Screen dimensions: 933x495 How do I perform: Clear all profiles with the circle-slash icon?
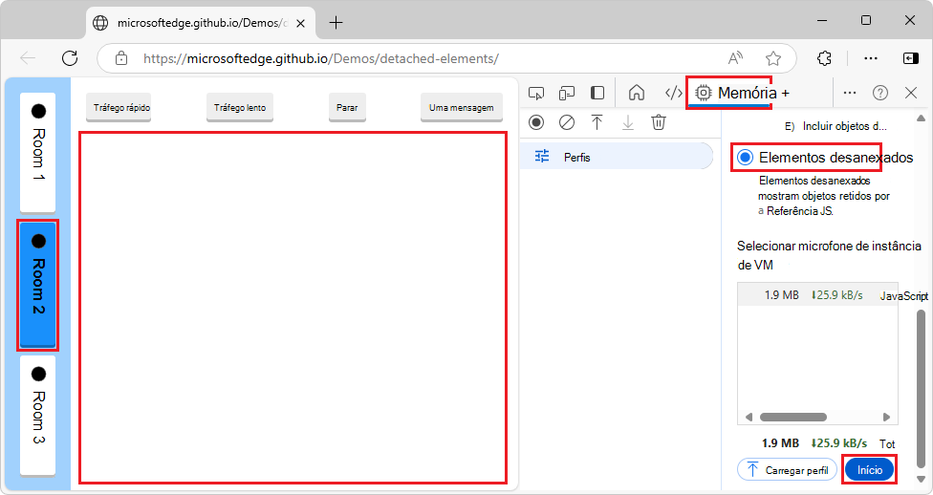tap(567, 122)
